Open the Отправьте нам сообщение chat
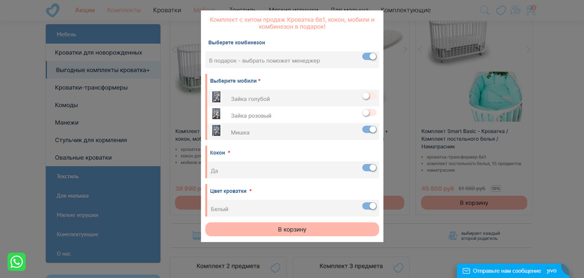Viewport: 584px width, 278px height. point(507,271)
